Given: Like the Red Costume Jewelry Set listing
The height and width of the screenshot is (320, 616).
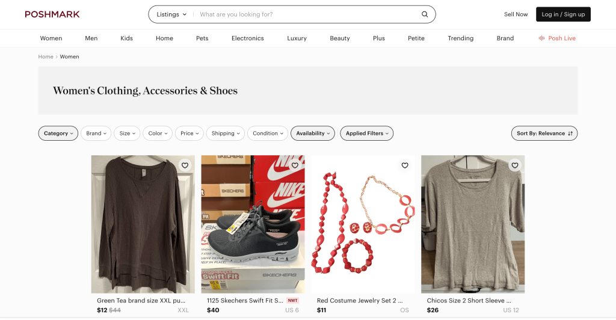Looking at the screenshot, I should click(405, 165).
